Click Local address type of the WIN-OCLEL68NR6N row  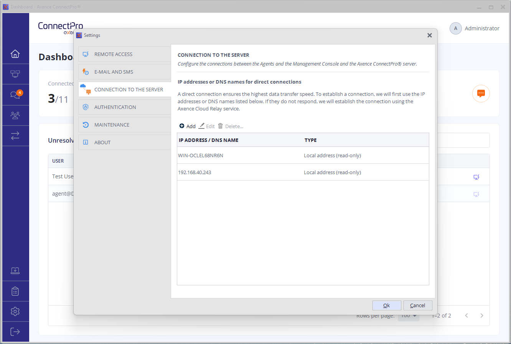(x=332, y=155)
